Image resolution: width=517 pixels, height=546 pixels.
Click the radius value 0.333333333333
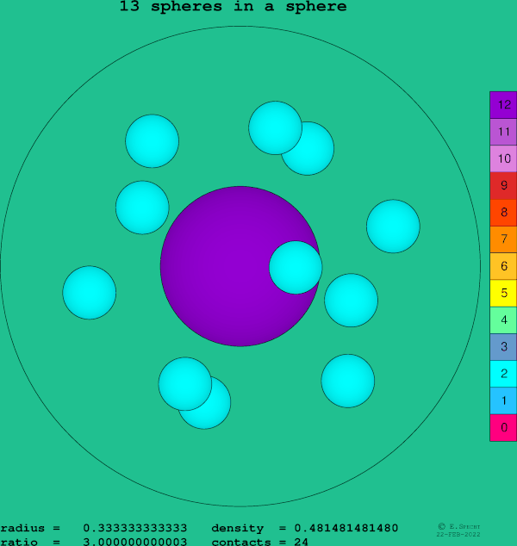pos(135,528)
